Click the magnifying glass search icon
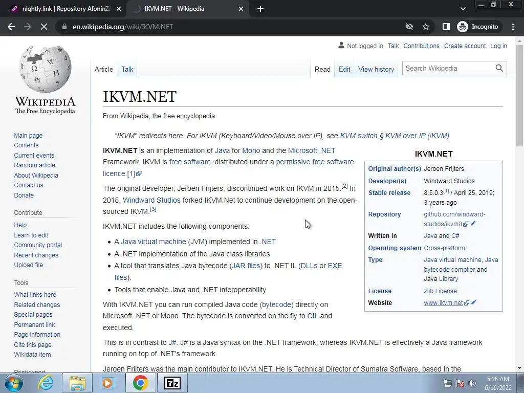The image size is (524, 393). tap(499, 68)
